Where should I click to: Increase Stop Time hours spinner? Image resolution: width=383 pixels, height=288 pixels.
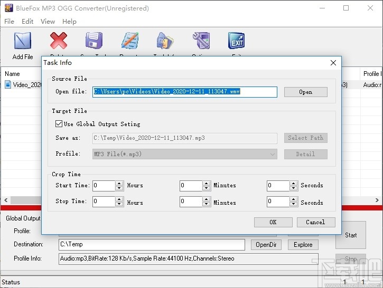(x=119, y=199)
